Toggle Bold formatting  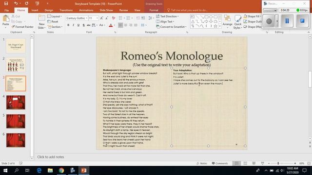pyautogui.click(x=68, y=25)
